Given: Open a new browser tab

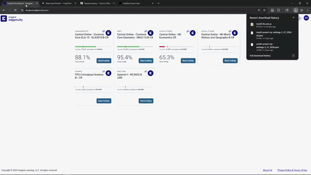Looking at the screenshot, I should click(x=158, y=3).
